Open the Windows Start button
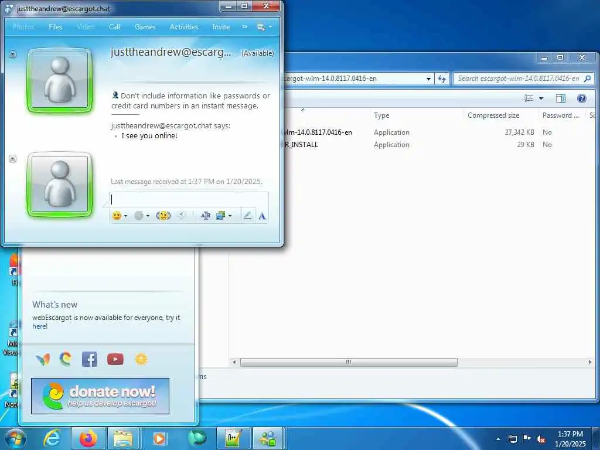 [x=16, y=438]
